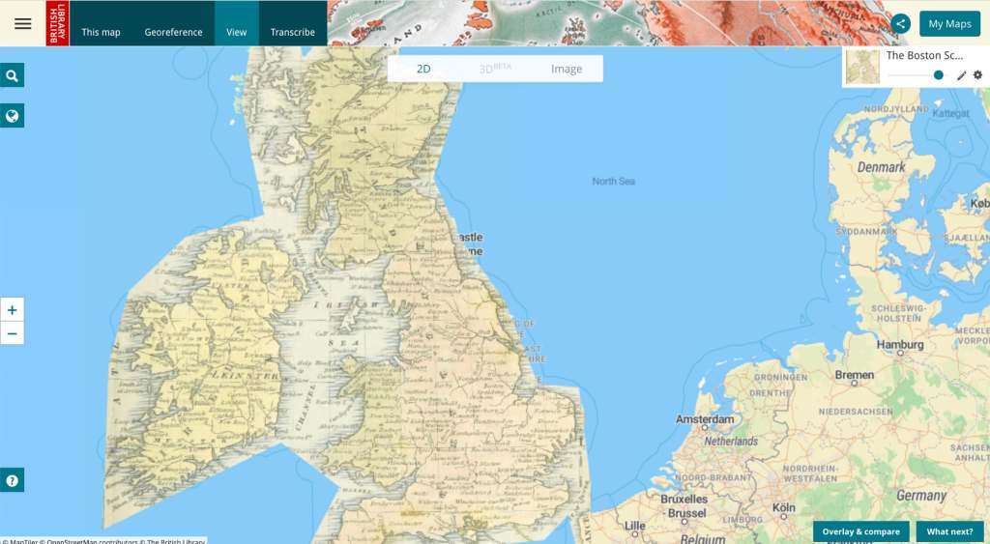Image resolution: width=990 pixels, height=544 pixels.
Task: Open the map search tool
Action: coord(13,76)
